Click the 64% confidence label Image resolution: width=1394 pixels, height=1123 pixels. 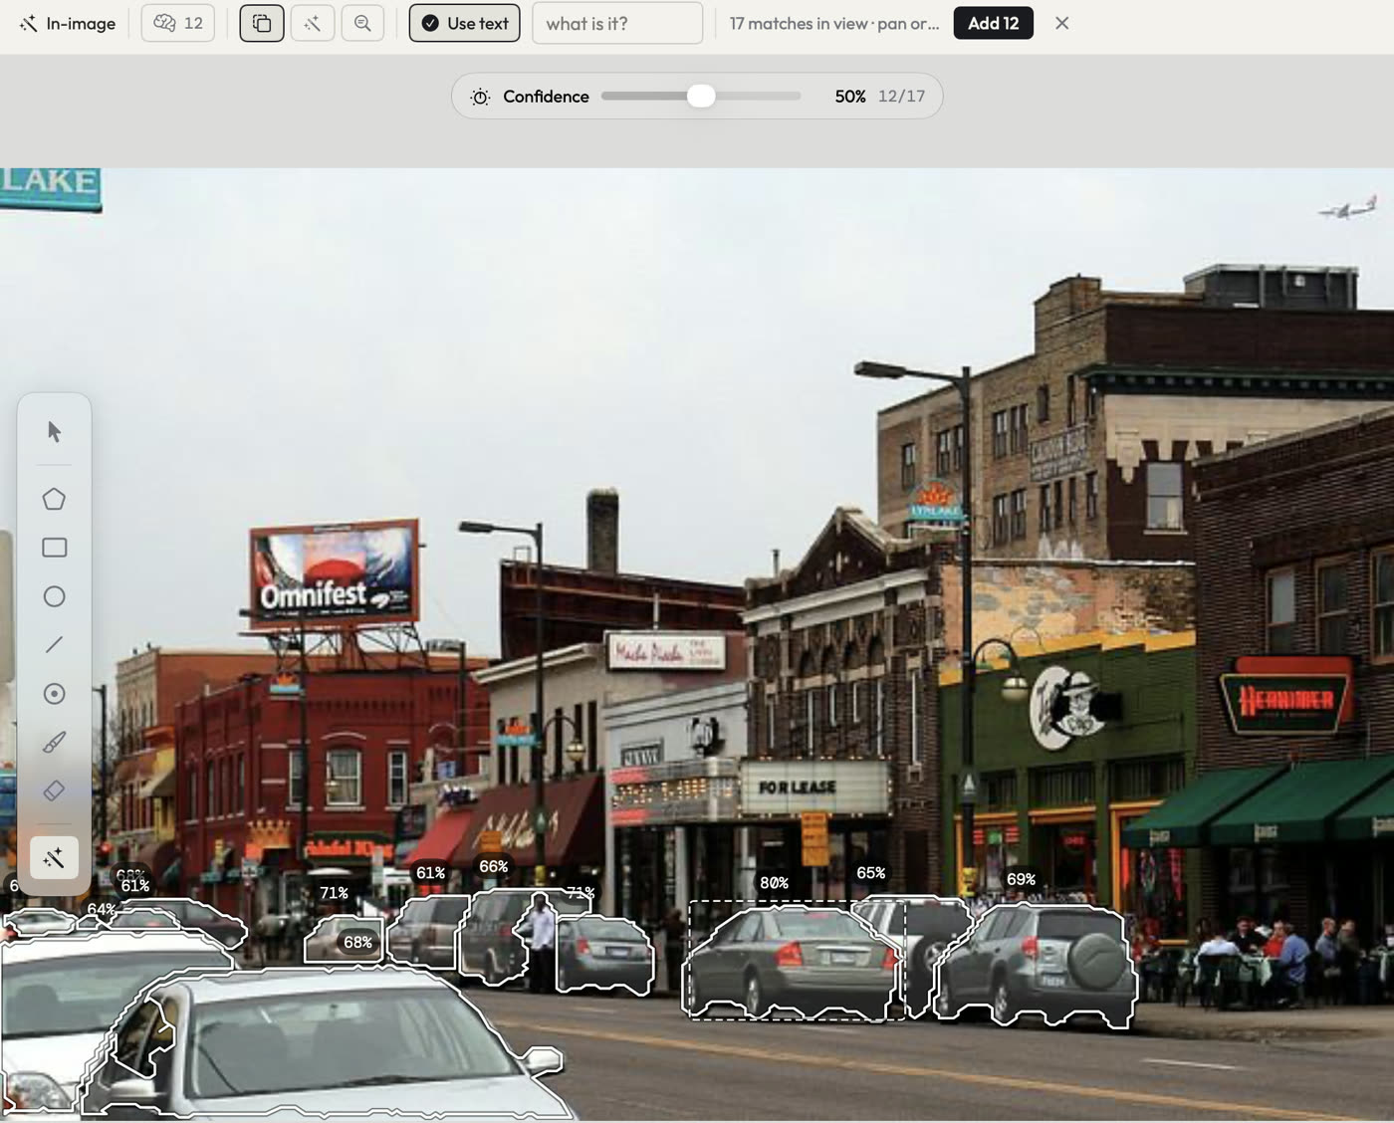click(101, 909)
